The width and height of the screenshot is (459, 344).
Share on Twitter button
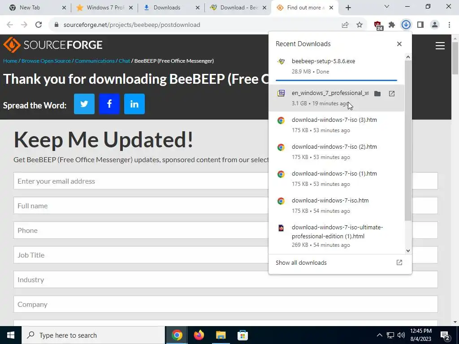tap(84, 104)
